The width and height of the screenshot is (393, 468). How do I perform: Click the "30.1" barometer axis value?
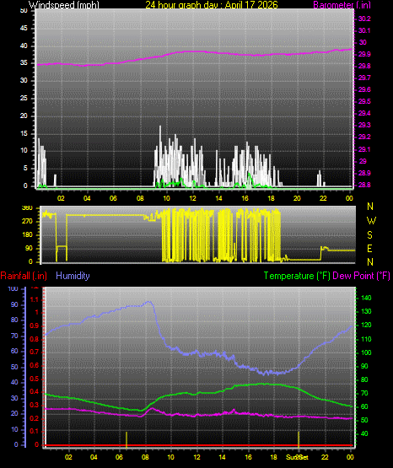pos(364,30)
